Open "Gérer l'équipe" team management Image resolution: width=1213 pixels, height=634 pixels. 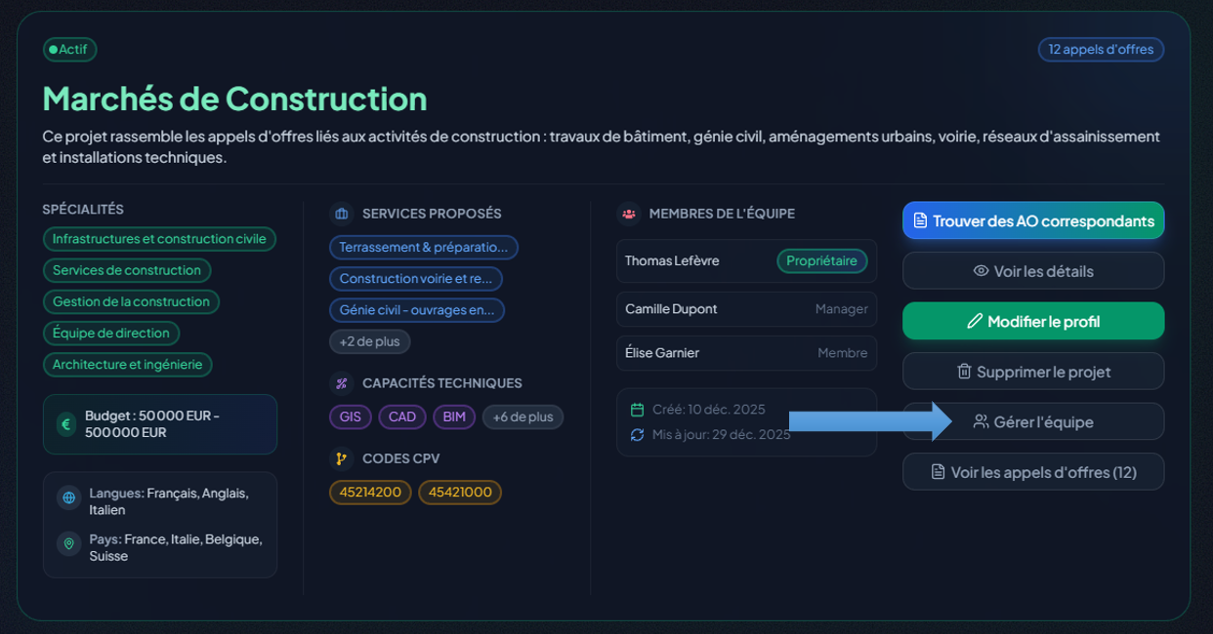click(1033, 422)
